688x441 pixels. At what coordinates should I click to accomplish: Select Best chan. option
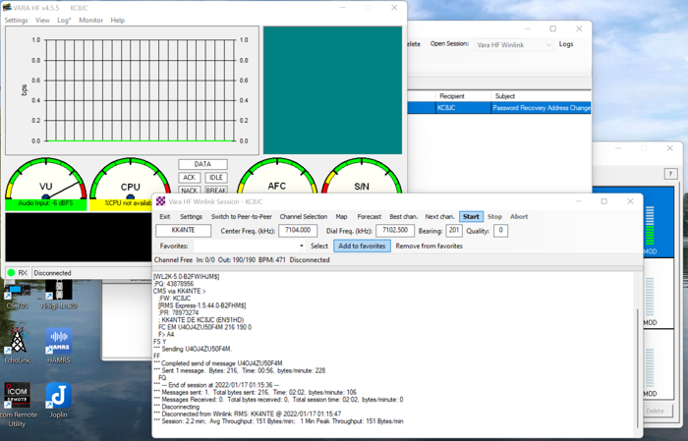(403, 216)
